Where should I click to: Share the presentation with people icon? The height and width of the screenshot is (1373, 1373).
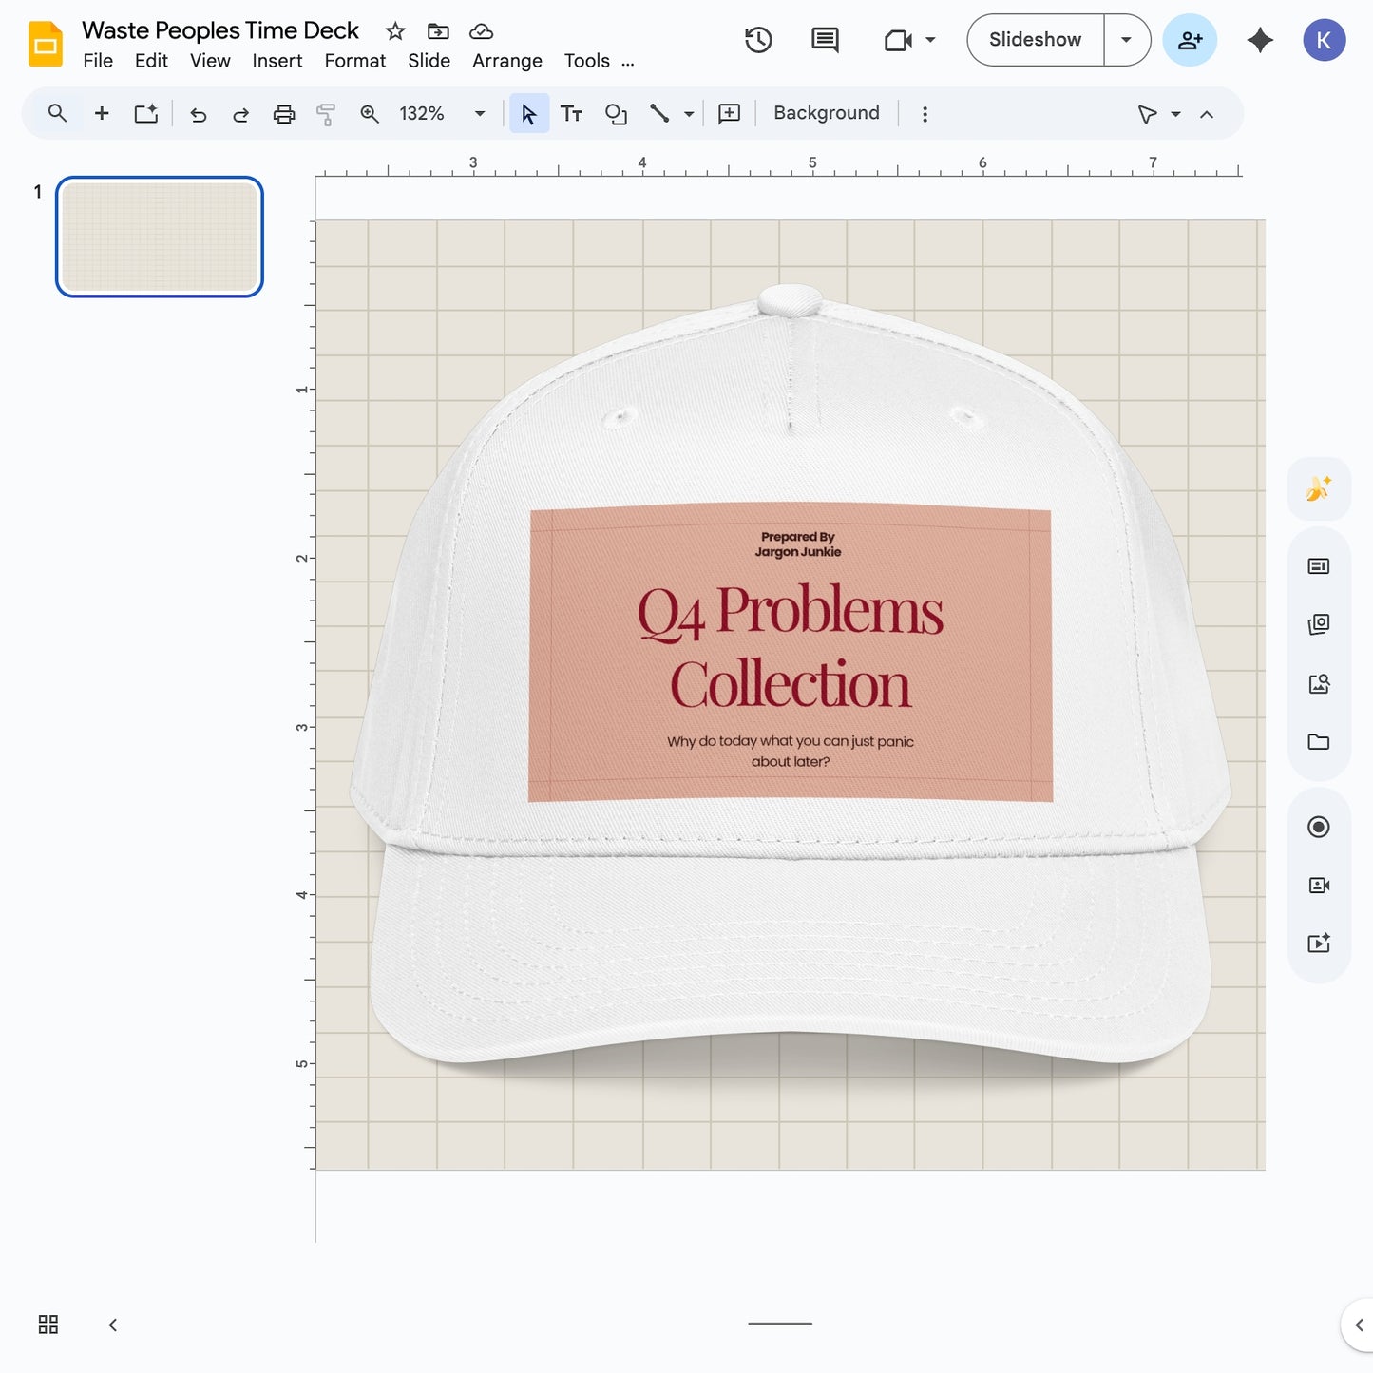click(x=1190, y=40)
